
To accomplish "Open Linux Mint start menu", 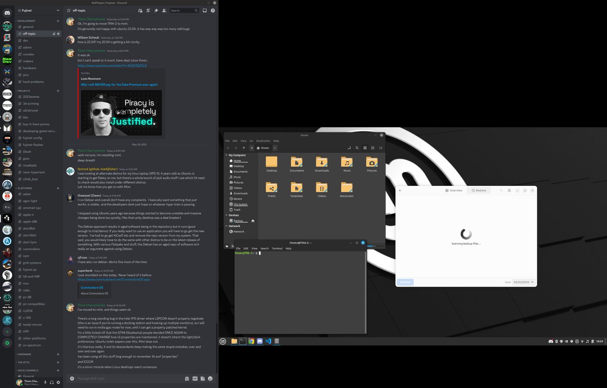I will coord(223,342).
